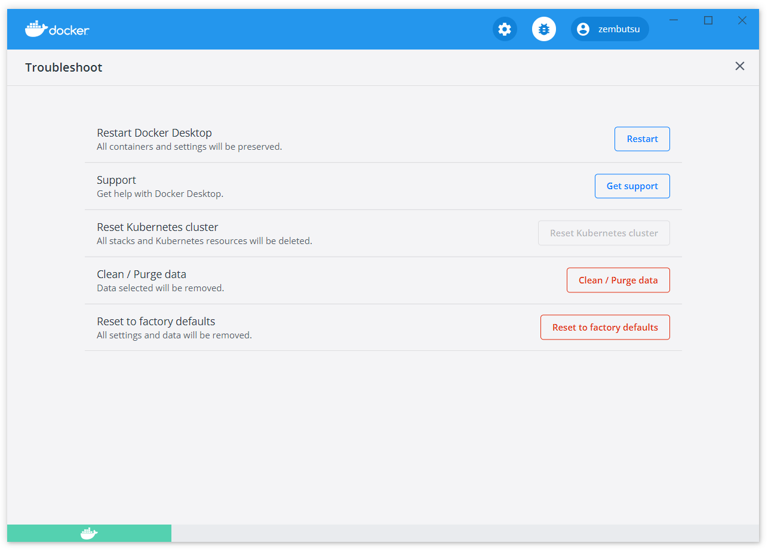Minimize the Docker Desktop window
This screenshot has height=552, width=768.
point(674,20)
